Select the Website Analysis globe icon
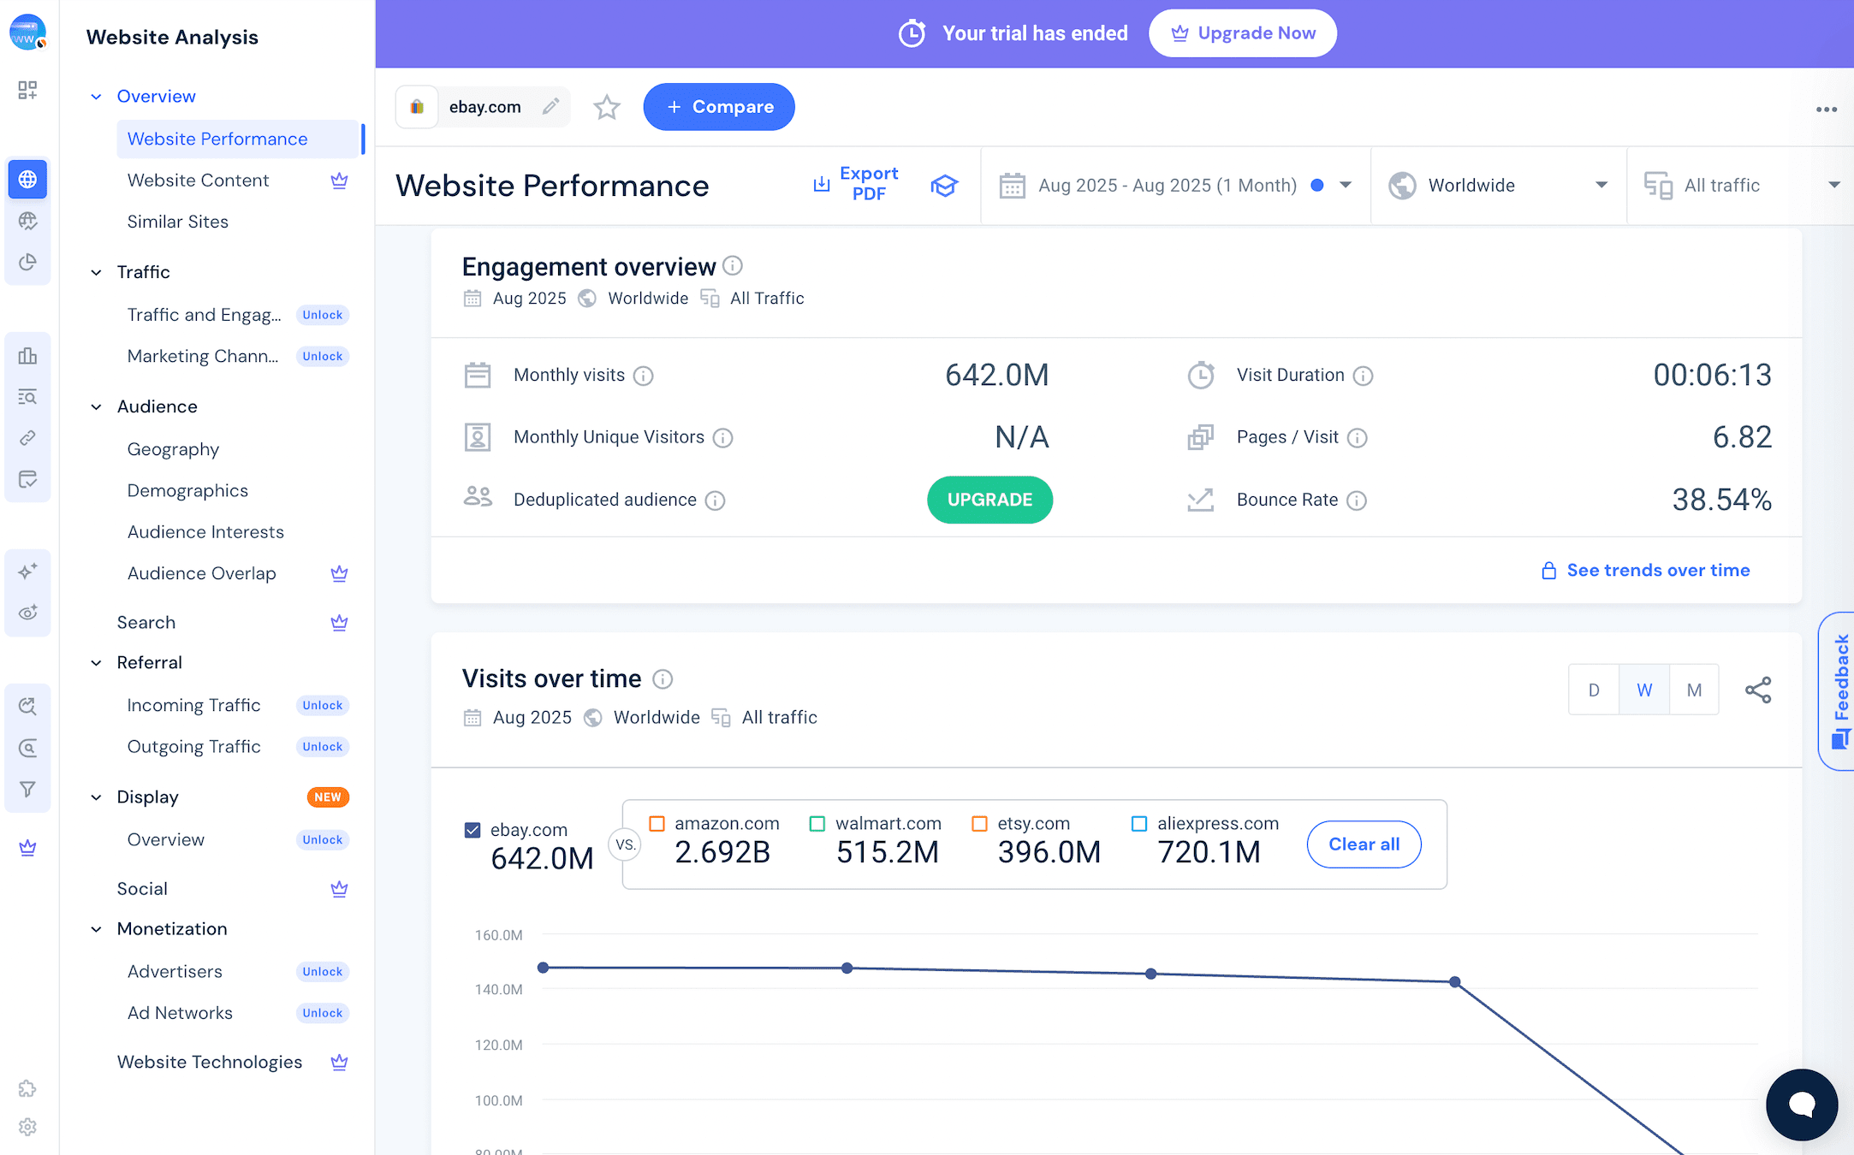The width and height of the screenshot is (1854, 1155). [x=27, y=179]
